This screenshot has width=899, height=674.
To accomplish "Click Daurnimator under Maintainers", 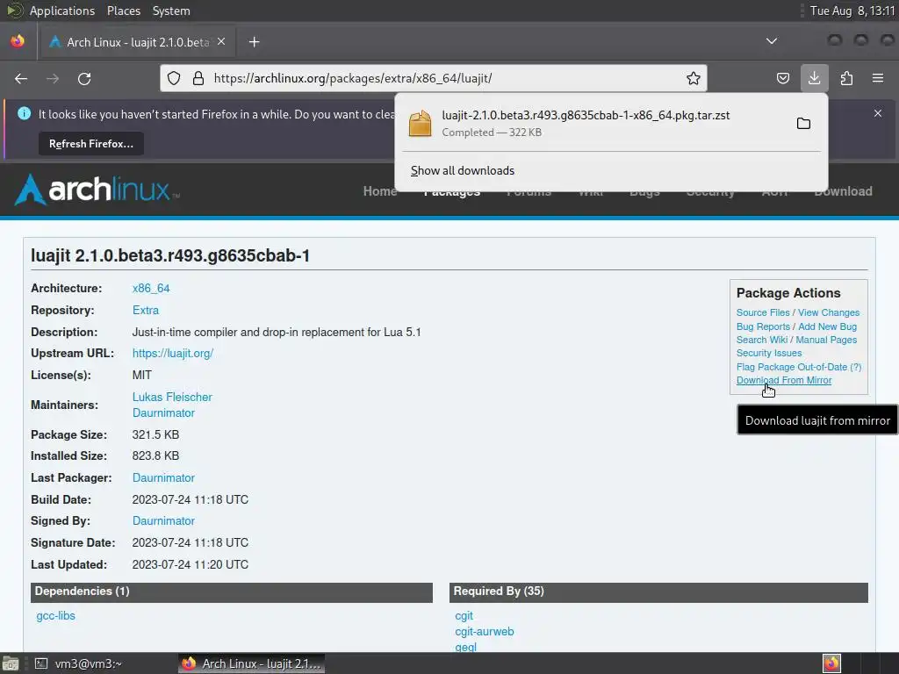I will (x=163, y=413).
